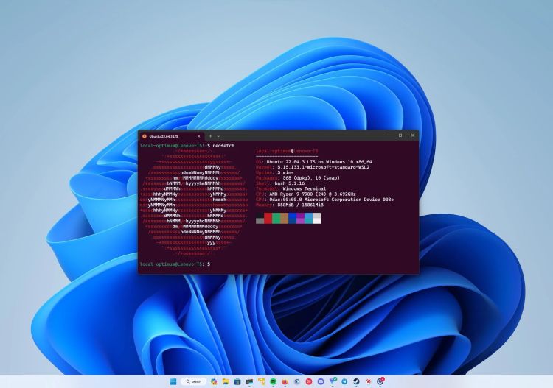Click the Windows Terminal taskbar icon

click(249, 381)
